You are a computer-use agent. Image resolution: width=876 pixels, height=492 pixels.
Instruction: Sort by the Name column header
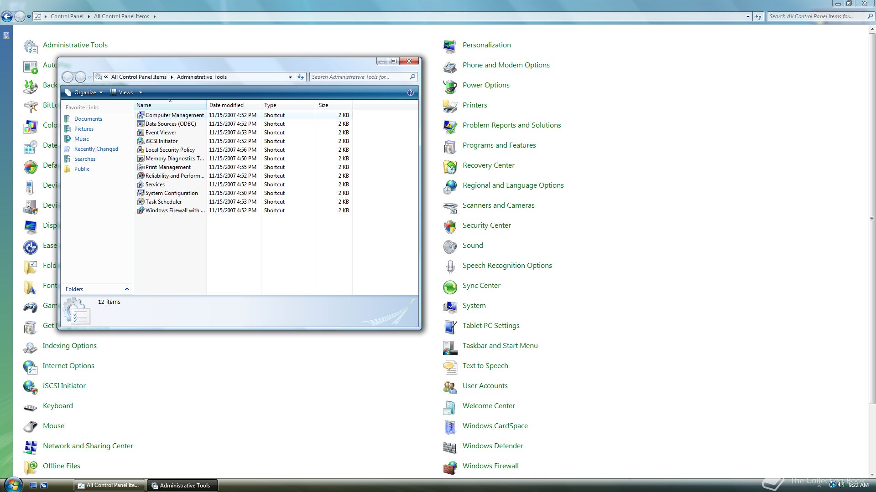click(170, 105)
